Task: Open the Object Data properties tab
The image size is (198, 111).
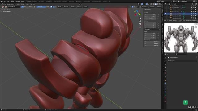Action: (165, 95)
